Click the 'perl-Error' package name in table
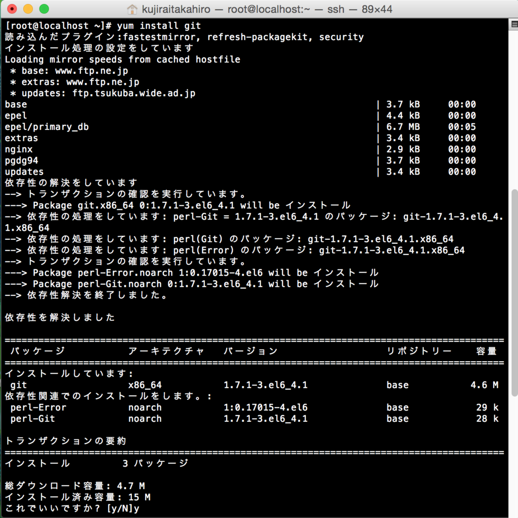Image resolution: width=518 pixels, height=518 pixels. click(x=38, y=408)
